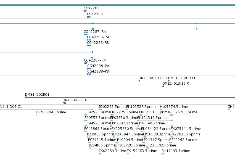
Task: Click the EK235502.5prime label
Action: [161, 145]
